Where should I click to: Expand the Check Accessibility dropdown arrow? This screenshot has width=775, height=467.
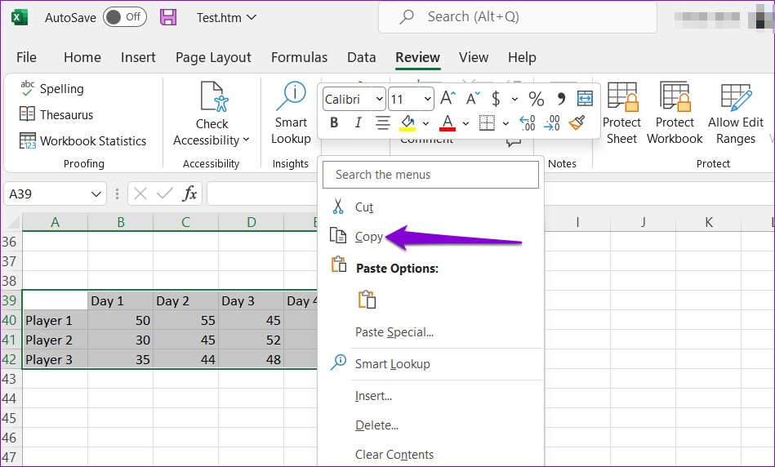(x=246, y=140)
